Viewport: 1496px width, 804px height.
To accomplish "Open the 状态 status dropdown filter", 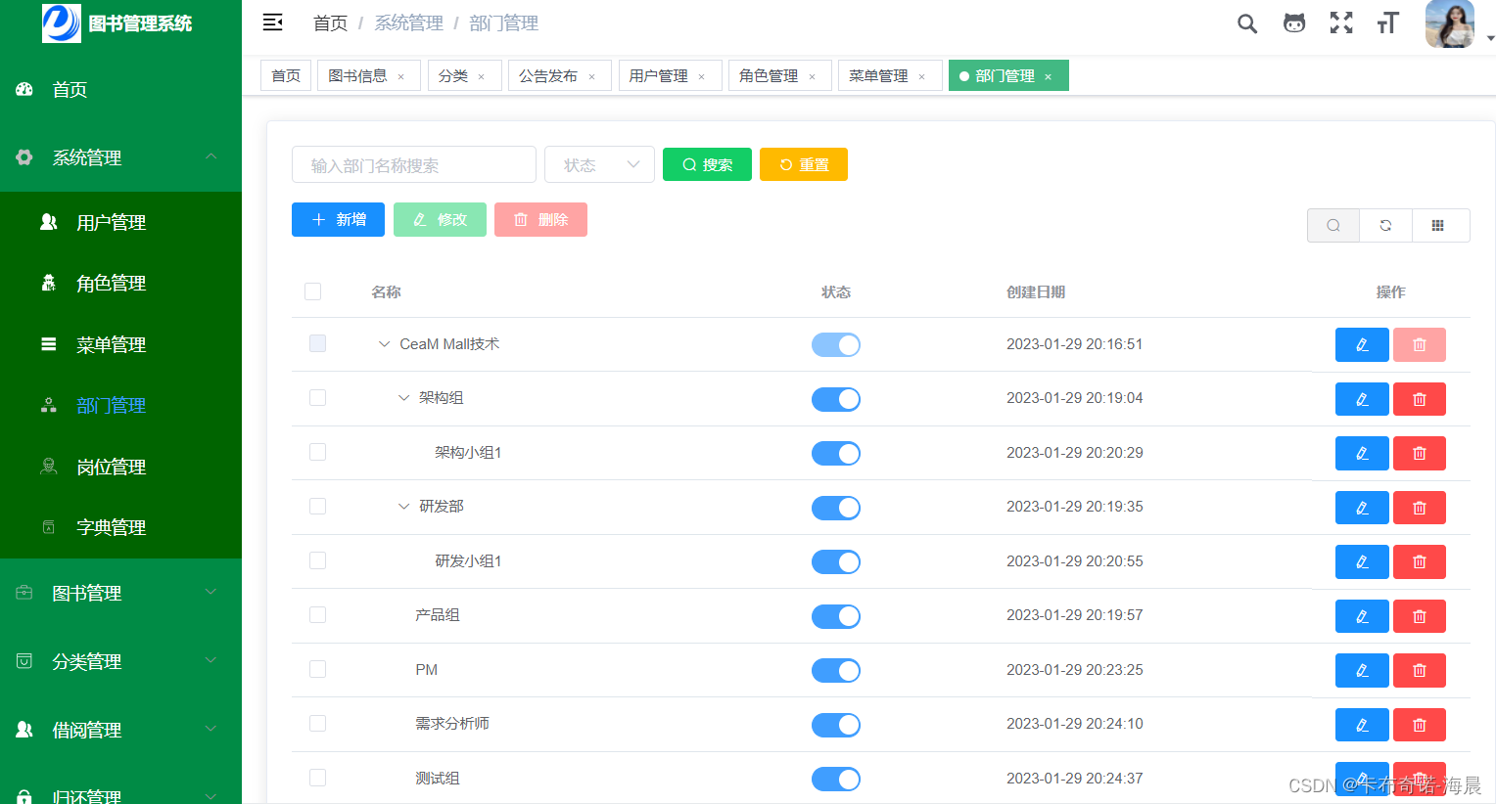I will point(599,164).
